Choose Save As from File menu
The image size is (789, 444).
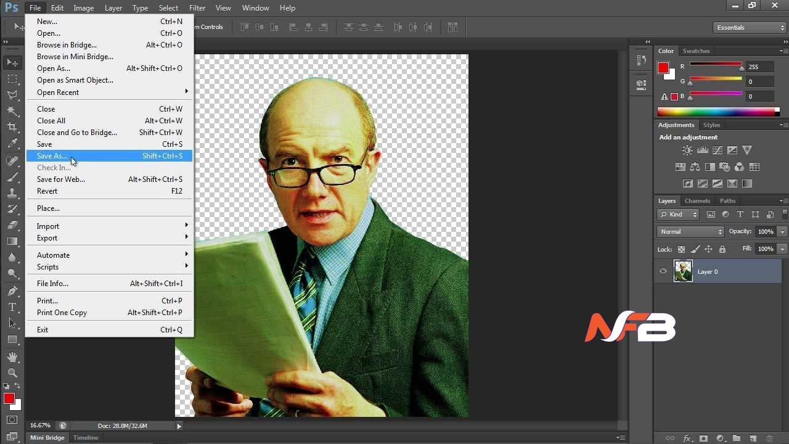coord(52,156)
